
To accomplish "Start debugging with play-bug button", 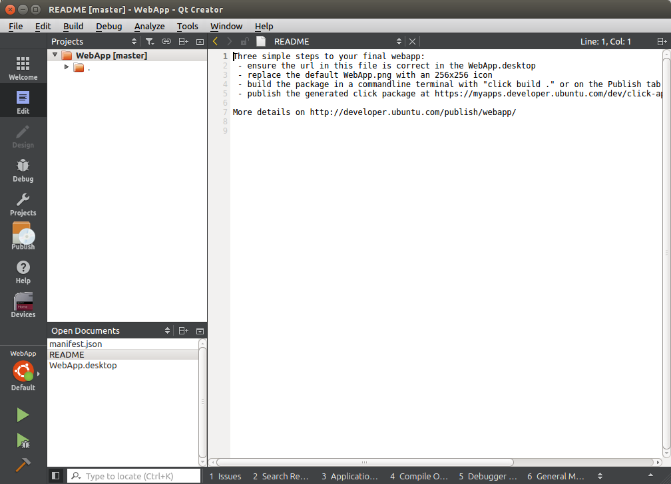I will pos(23,441).
